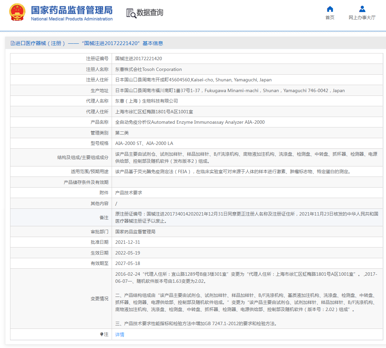Click the 国械注进20172221420 page title
This screenshot has height=348, width=386.
point(108,44)
